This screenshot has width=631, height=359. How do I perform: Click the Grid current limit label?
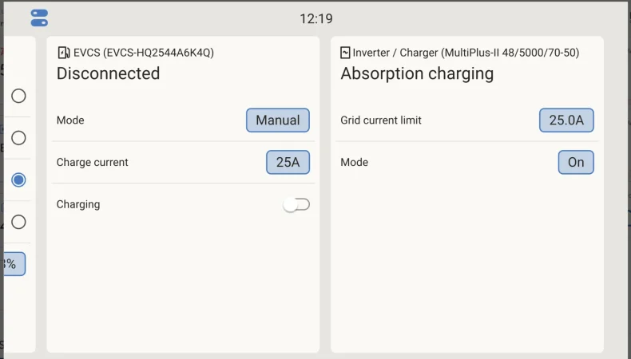tap(381, 120)
